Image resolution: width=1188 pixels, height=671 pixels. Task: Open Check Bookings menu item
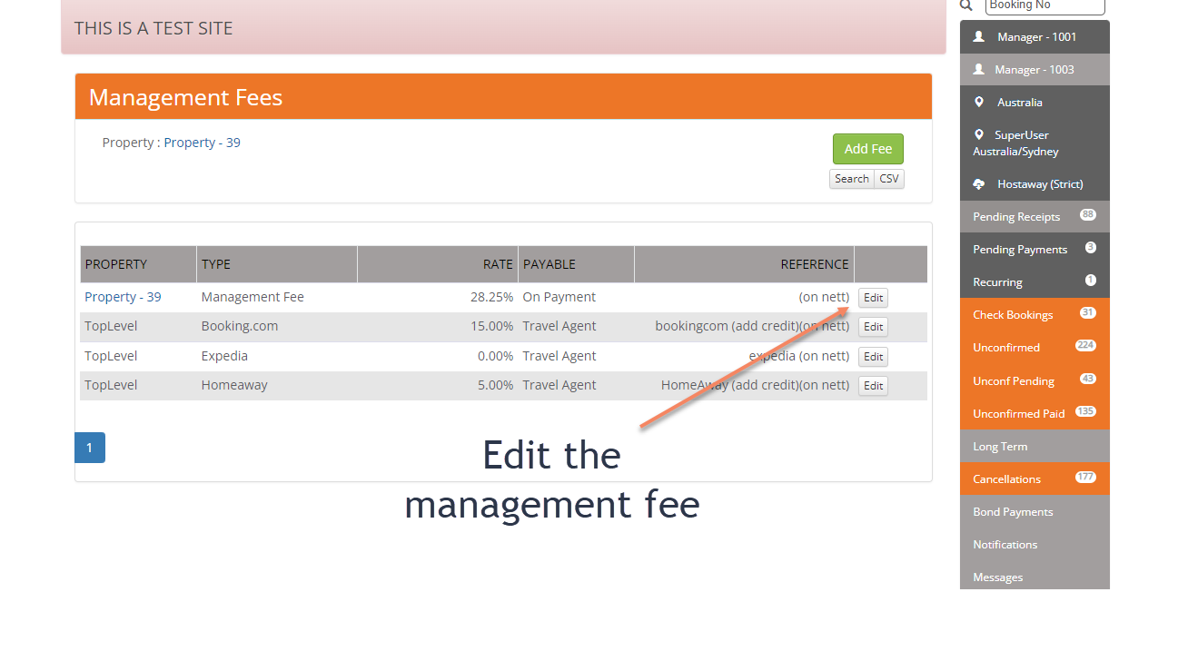pyautogui.click(x=1013, y=315)
